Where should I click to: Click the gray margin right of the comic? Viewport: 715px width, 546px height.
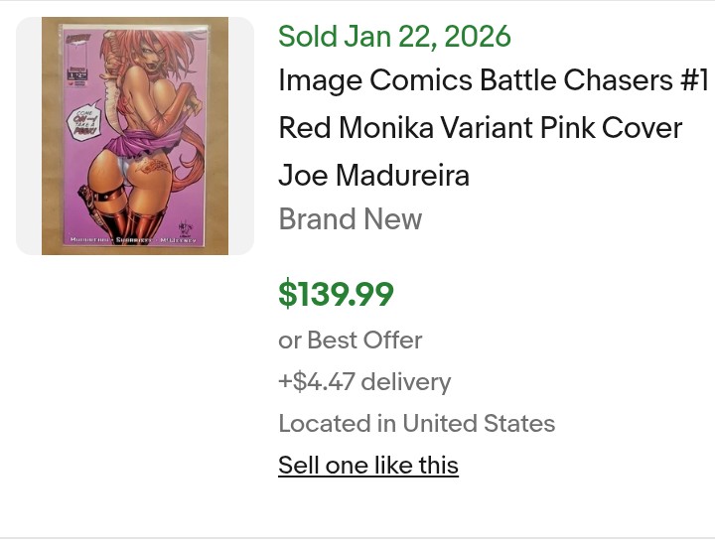pyautogui.click(x=241, y=135)
